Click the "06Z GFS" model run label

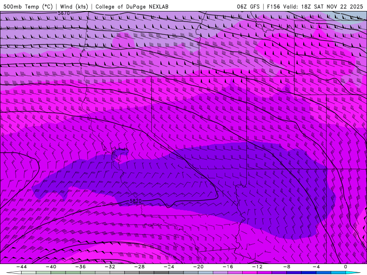248,6
